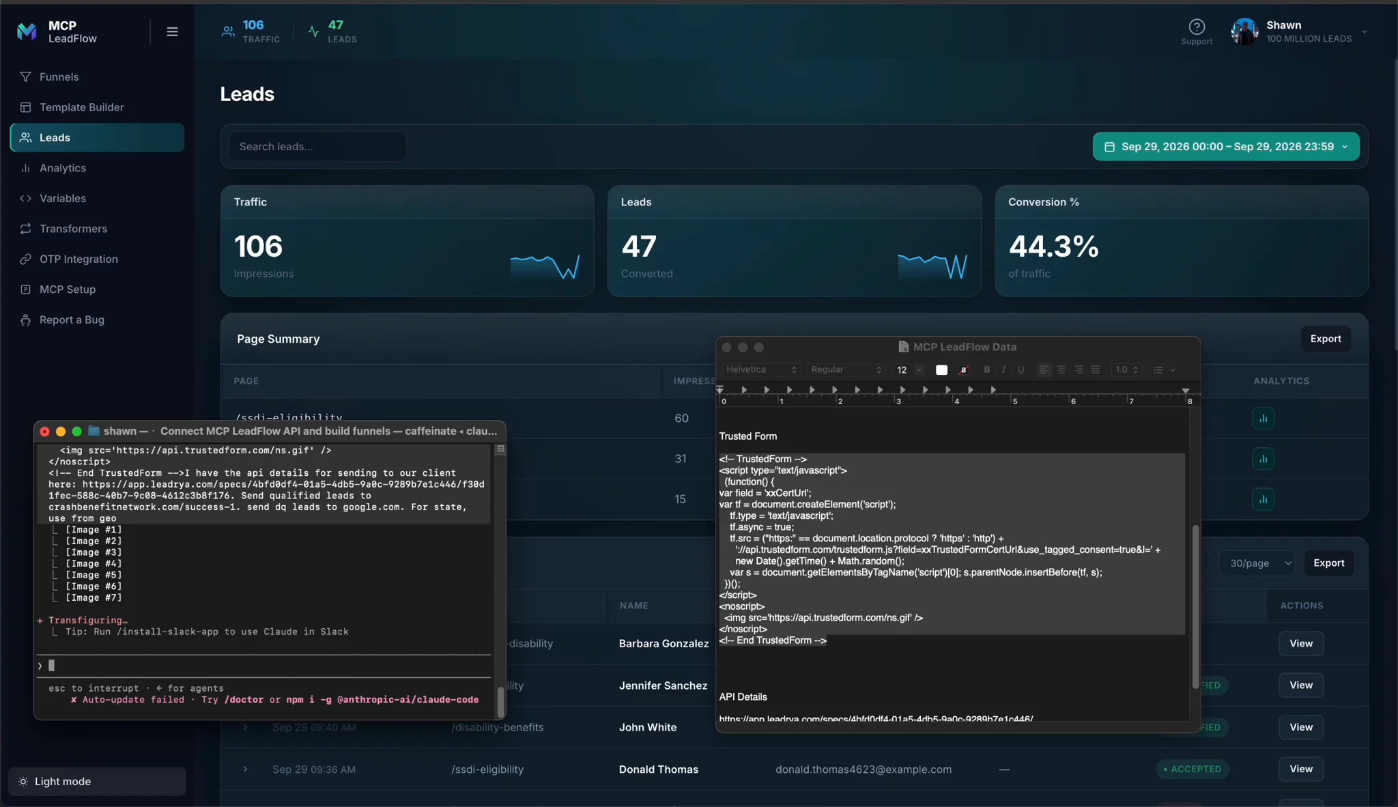Toggle italic in TextEdit toolbar
The height and width of the screenshot is (807, 1398).
coord(1003,370)
